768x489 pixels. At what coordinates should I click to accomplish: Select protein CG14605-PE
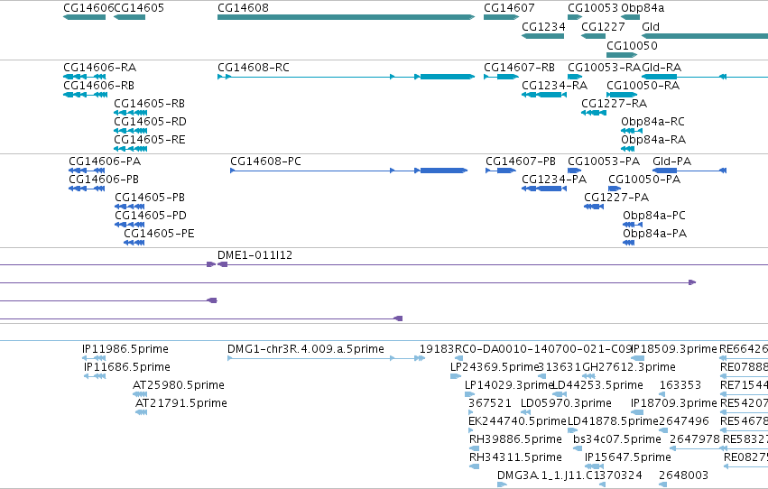tap(134, 243)
